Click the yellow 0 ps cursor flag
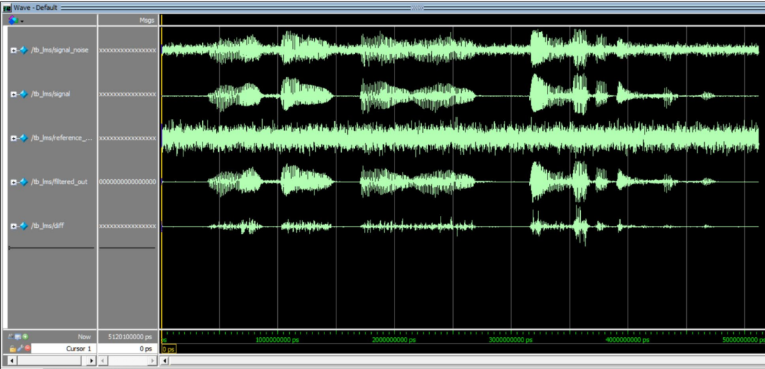765x369 pixels. click(169, 349)
